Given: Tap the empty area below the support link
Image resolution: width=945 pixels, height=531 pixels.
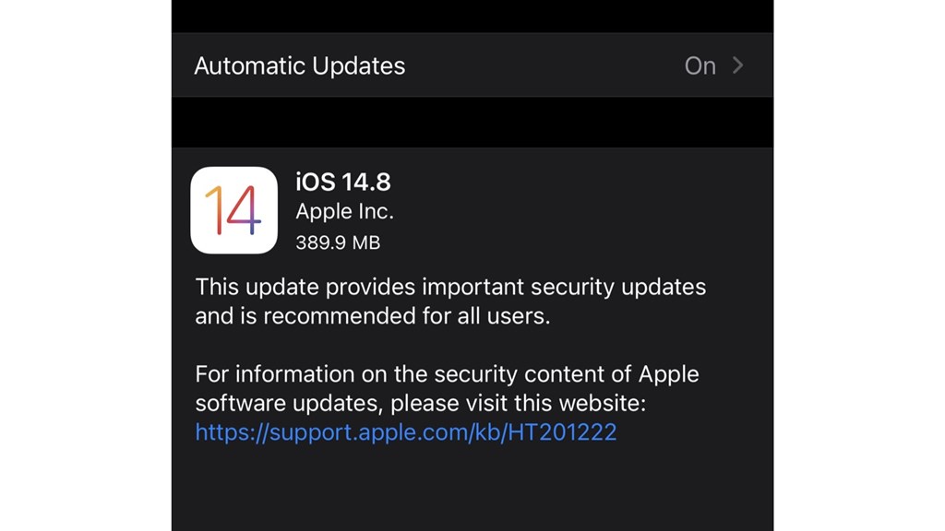Looking at the screenshot, I should point(472,489).
